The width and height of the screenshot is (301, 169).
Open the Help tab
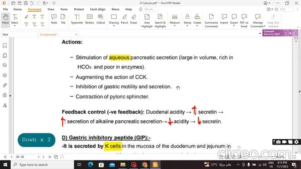(128, 9)
